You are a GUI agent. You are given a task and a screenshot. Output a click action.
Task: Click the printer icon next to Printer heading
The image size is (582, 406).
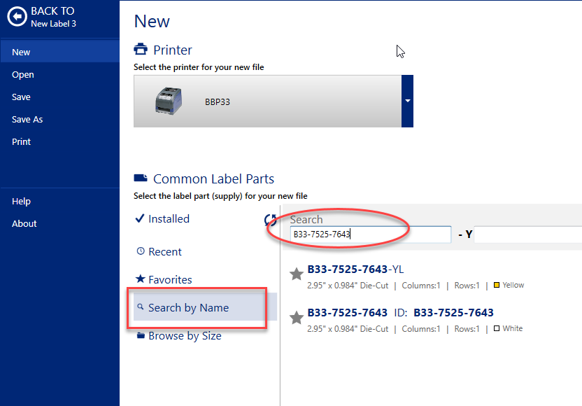(141, 50)
